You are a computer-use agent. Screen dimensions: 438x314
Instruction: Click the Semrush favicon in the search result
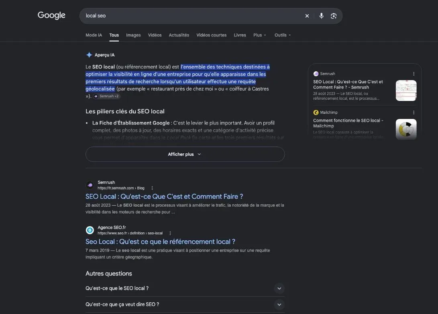(x=90, y=185)
